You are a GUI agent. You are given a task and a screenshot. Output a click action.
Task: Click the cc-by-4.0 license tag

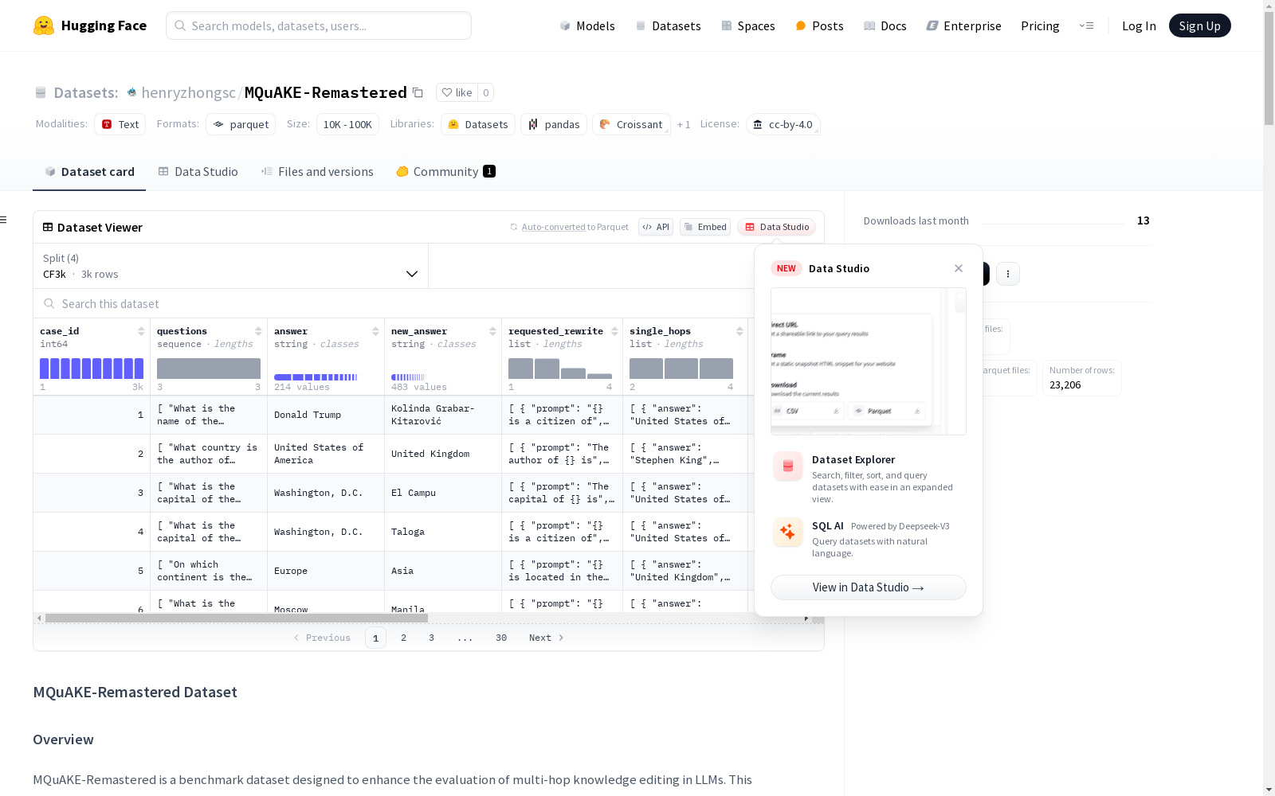[x=783, y=124]
